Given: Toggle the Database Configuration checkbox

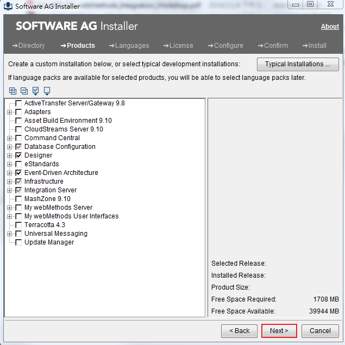Looking at the screenshot, I should tap(18, 147).
